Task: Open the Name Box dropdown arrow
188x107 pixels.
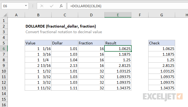Action: 26,6
